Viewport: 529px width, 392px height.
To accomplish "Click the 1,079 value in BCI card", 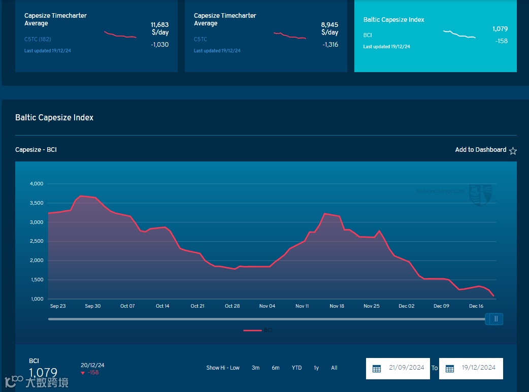I will tap(500, 28).
